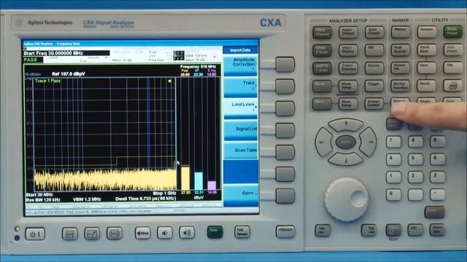This screenshot has height=262, width=467.
Task: Push the hardware button beside Open...
Action: [285, 196]
